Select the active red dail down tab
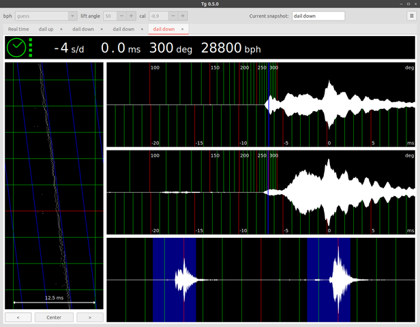 [164, 29]
